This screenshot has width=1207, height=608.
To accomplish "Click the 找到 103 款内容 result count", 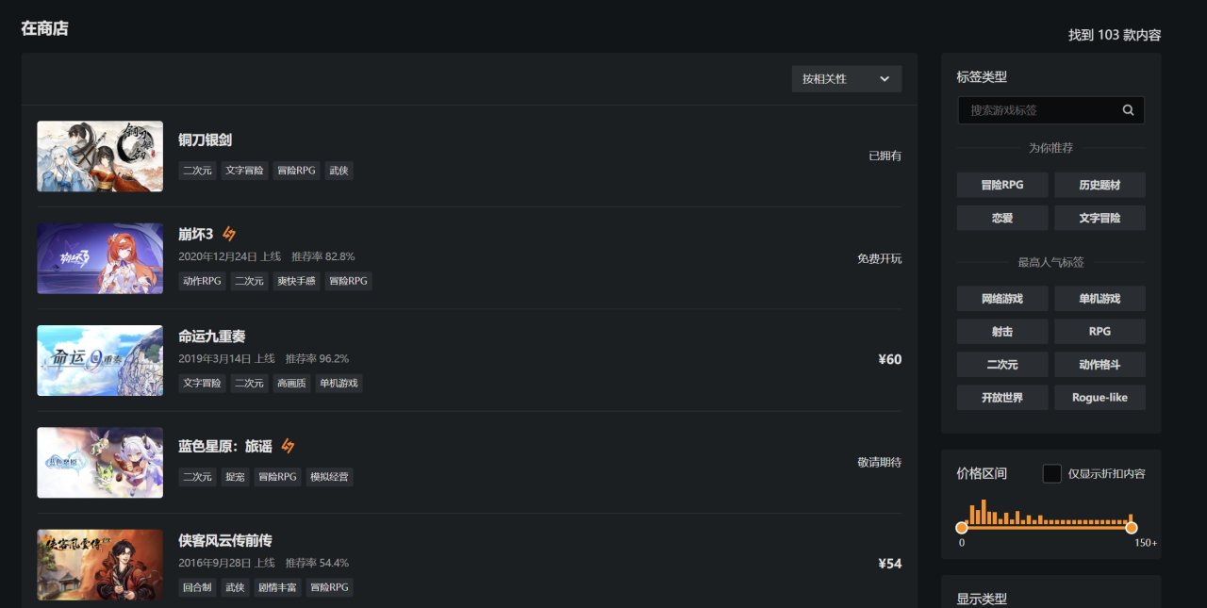I will click(1115, 35).
